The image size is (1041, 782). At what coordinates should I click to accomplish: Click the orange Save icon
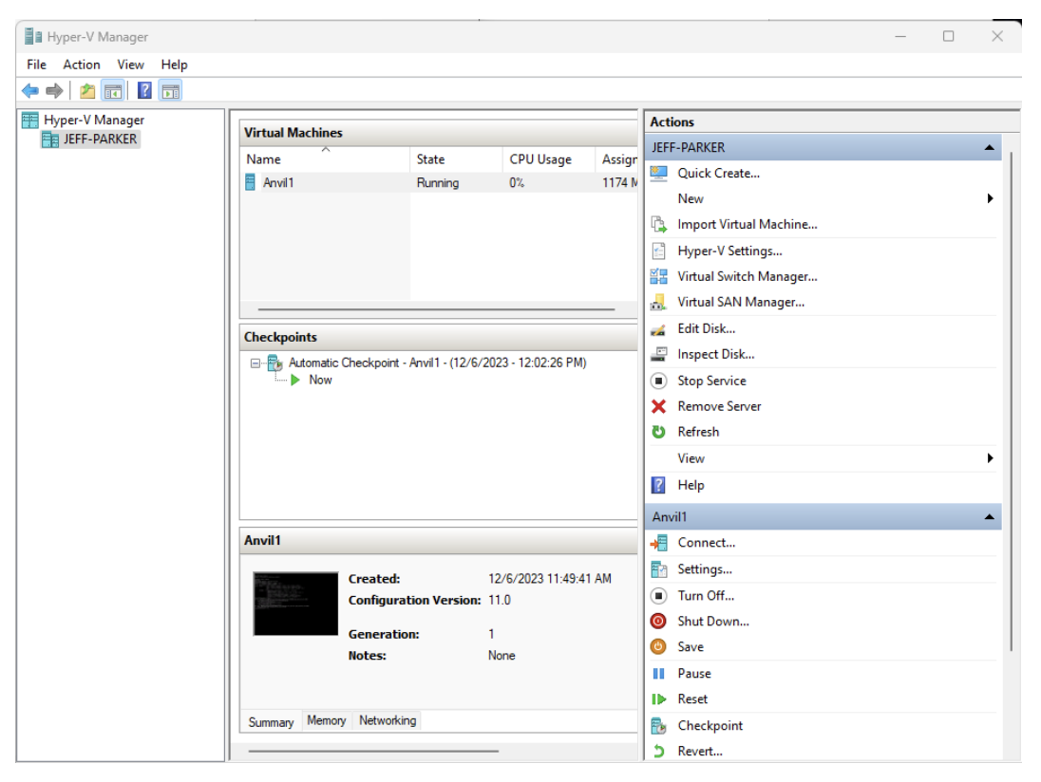click(x=658, y=646)
